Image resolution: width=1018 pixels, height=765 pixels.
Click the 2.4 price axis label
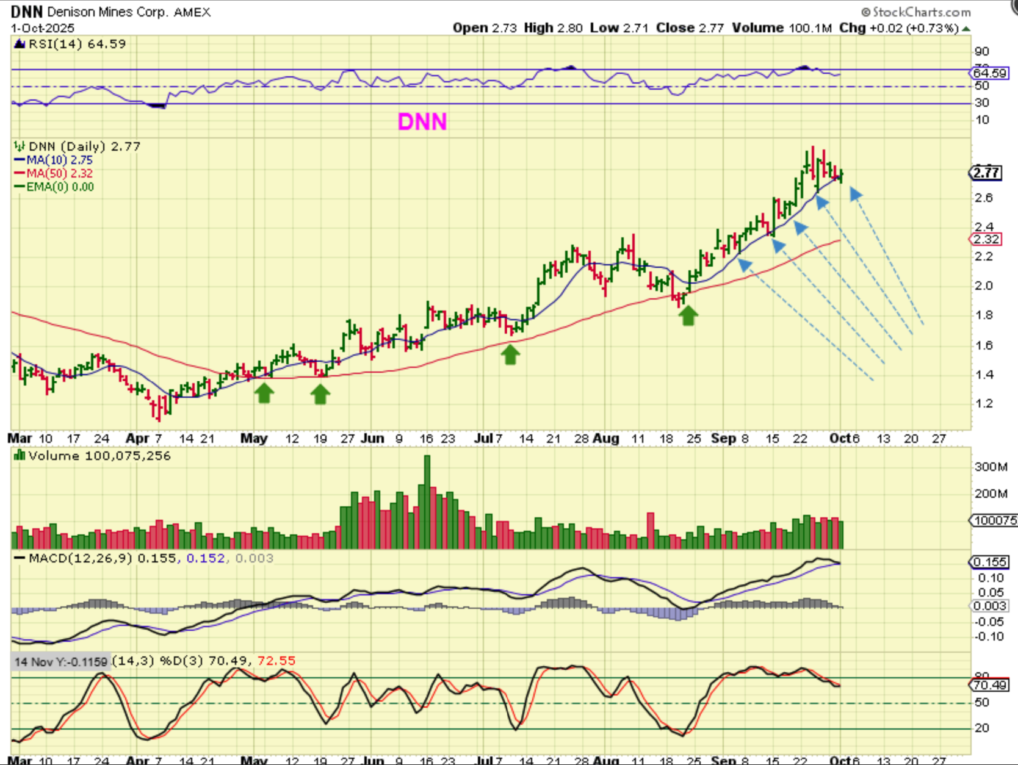tap(984, 227)
